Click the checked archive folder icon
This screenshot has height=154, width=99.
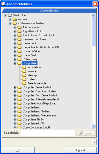15,19
